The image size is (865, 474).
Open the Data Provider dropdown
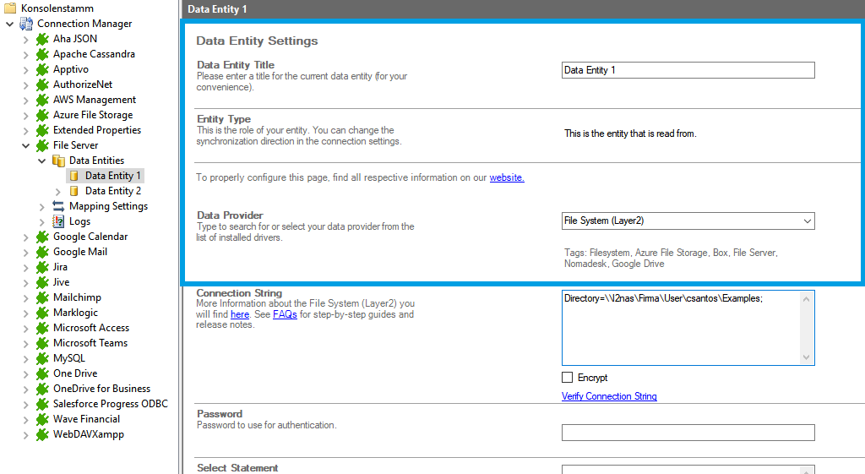(808, 221)
